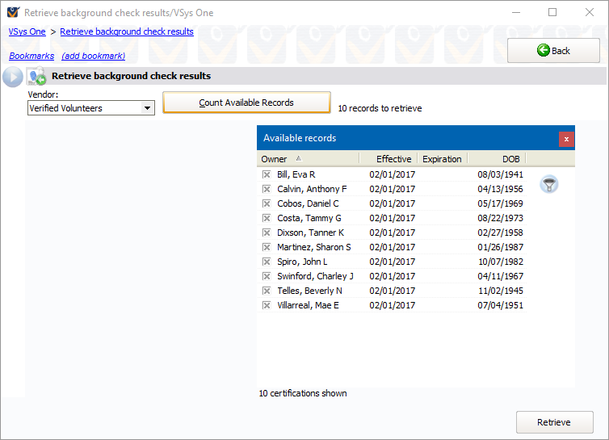Toggle checkbox for Villarreal, Mae E
Screen dimensions: 609x440
[x=267, y=305]
